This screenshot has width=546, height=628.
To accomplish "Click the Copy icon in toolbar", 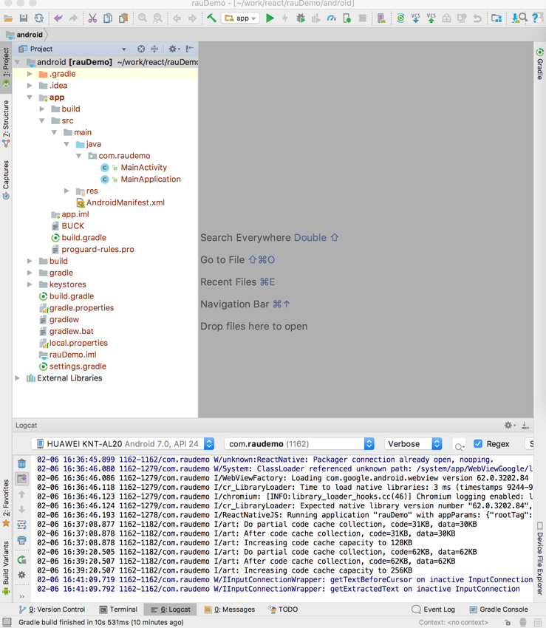I will pos(108,18).
